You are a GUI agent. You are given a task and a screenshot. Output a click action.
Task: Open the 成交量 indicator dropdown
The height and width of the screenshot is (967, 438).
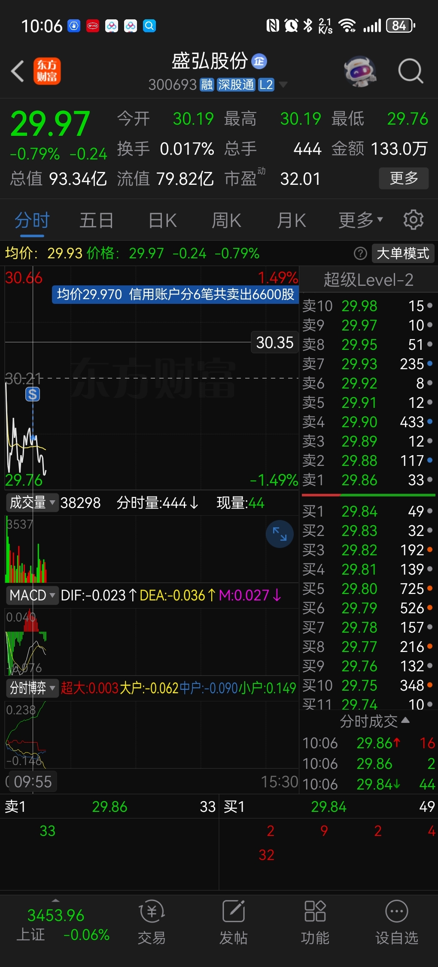32,502
